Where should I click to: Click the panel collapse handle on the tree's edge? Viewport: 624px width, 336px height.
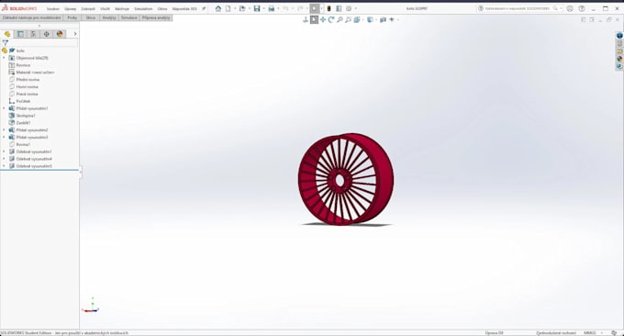pos(81,172)
